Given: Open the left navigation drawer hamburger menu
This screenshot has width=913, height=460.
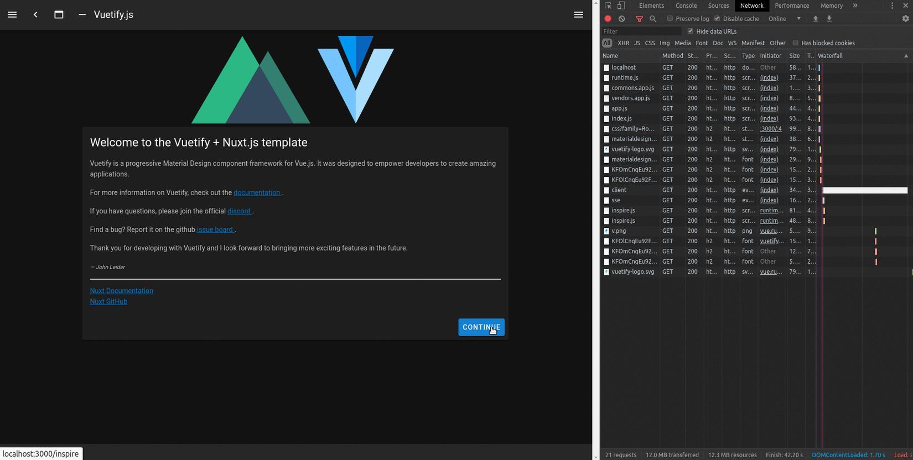Looking at the screenshot, I should tap(12, 15).
